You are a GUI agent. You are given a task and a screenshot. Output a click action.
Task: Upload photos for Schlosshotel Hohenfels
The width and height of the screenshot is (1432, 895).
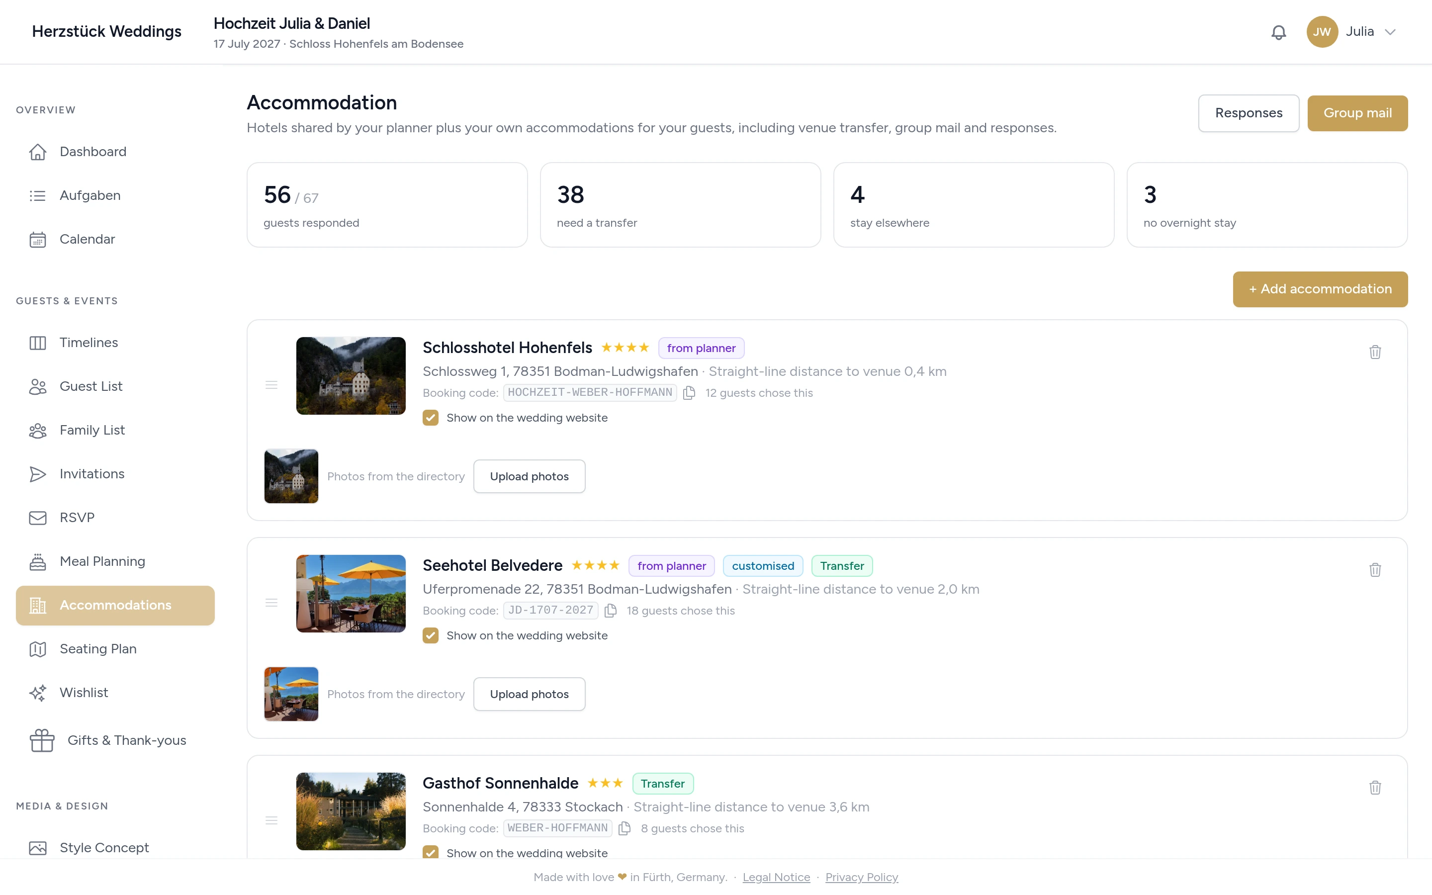pos(529,476)
